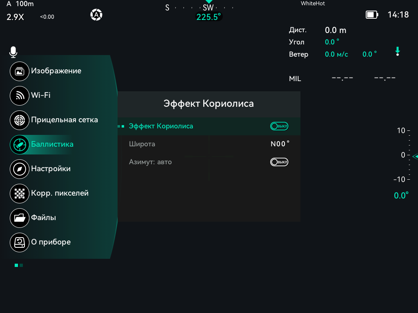Select the Широта row label
The height and width of the screenshot is (313, 418).
point(142,144)
